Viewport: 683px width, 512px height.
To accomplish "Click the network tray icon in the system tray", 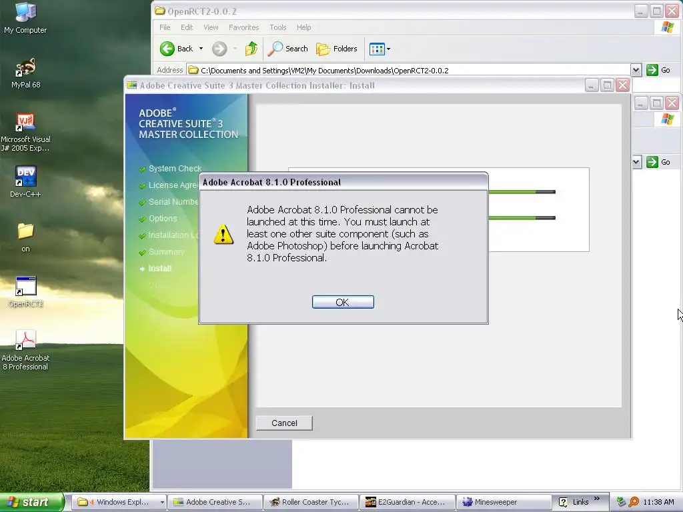I will click(621, 502).
